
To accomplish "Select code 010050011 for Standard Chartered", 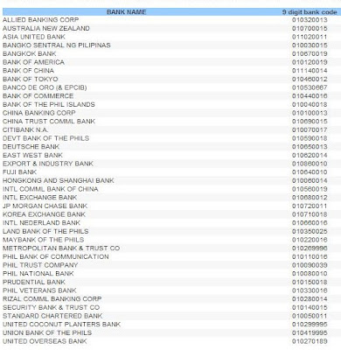I will coord(310,316).
